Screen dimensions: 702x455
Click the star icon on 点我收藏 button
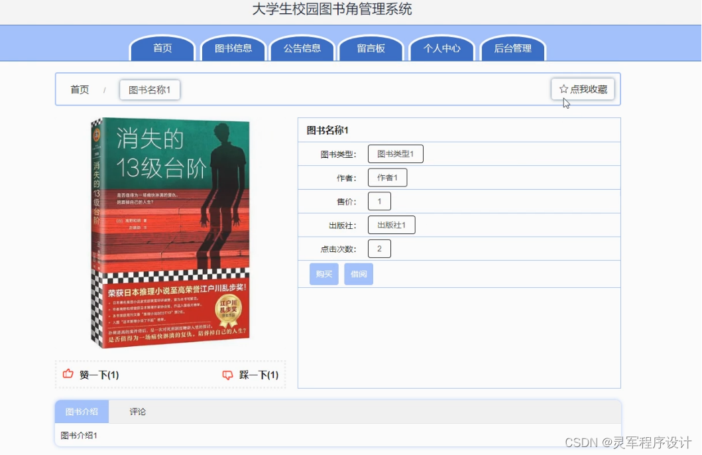pos(564,88)
